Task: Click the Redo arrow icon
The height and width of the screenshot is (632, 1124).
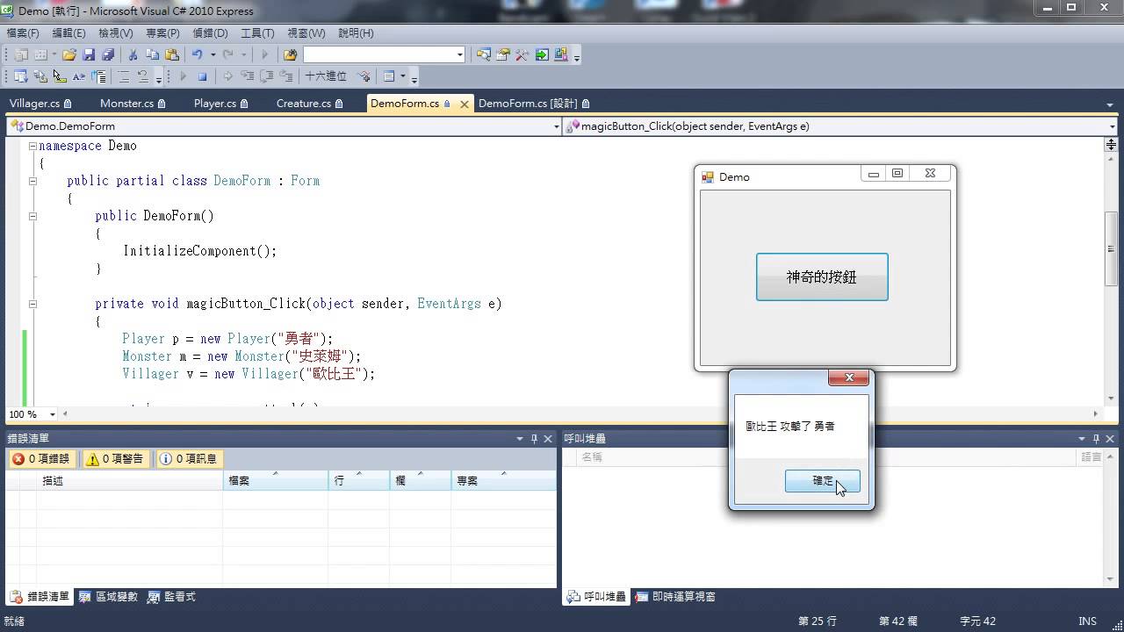Action: [228, 54]
